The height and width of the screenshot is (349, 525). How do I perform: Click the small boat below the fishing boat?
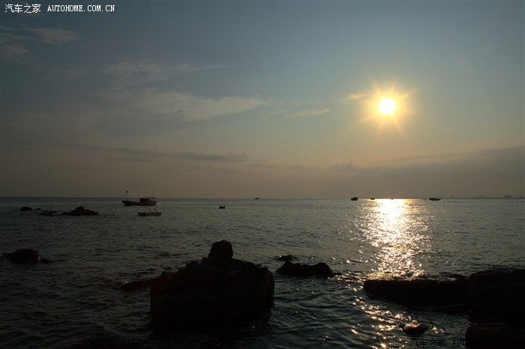tap(149, 213)
